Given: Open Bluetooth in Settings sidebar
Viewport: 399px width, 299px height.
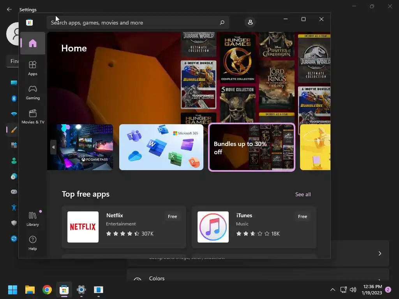Looking at the screenshot, I should click(14, 98).
